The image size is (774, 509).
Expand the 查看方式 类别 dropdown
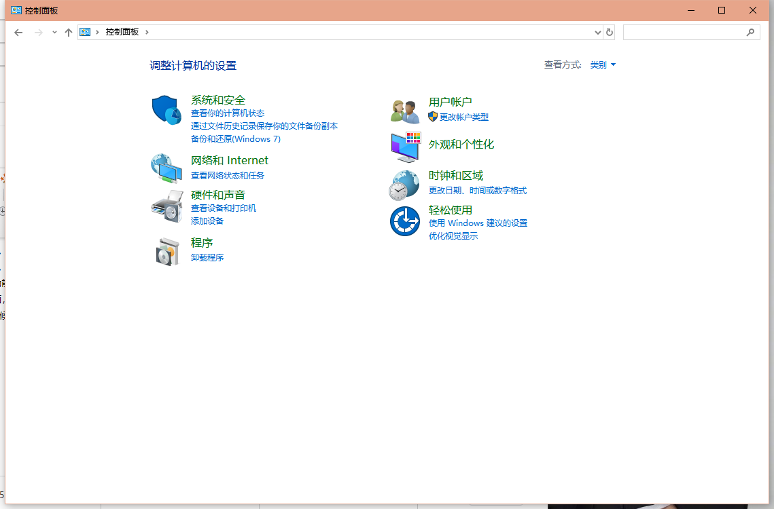(603, 64)
